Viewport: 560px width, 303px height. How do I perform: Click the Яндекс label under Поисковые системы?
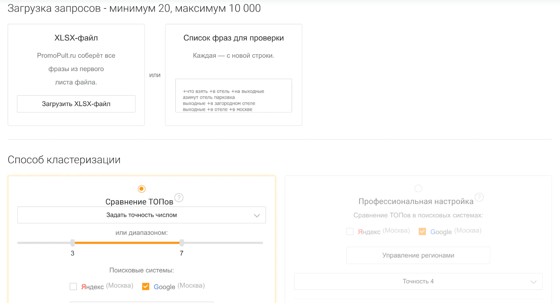pyautogui.click(x=92, y=287)
